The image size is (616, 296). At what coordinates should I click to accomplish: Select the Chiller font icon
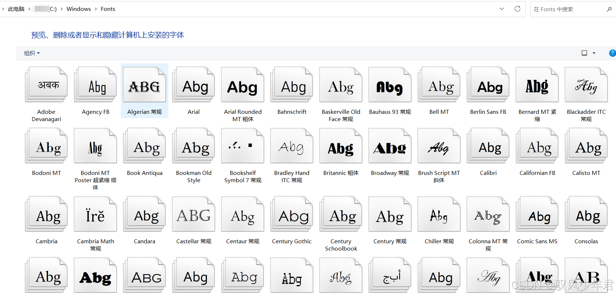439,214
